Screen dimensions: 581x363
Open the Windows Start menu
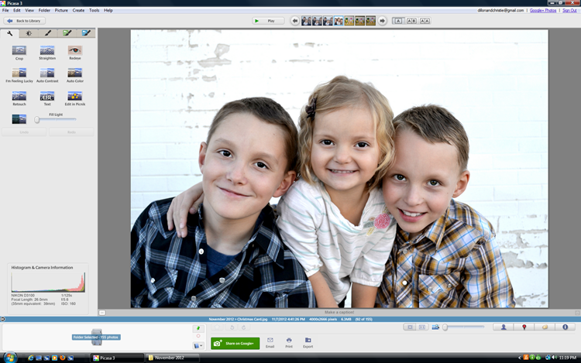point(9,358)
